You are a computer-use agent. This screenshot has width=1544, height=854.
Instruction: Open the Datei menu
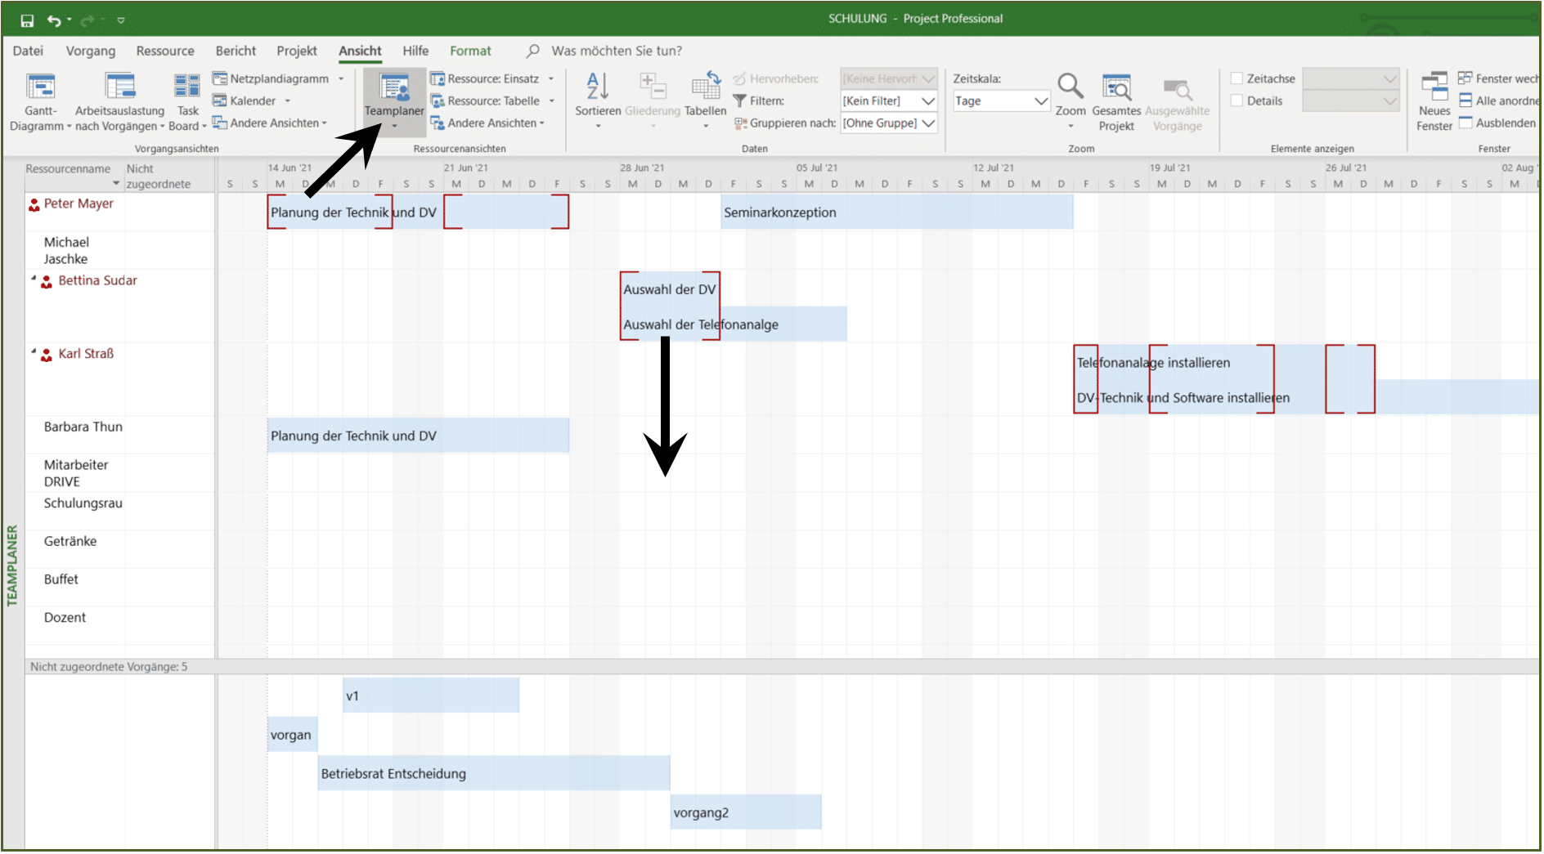[x=28, y=51]
